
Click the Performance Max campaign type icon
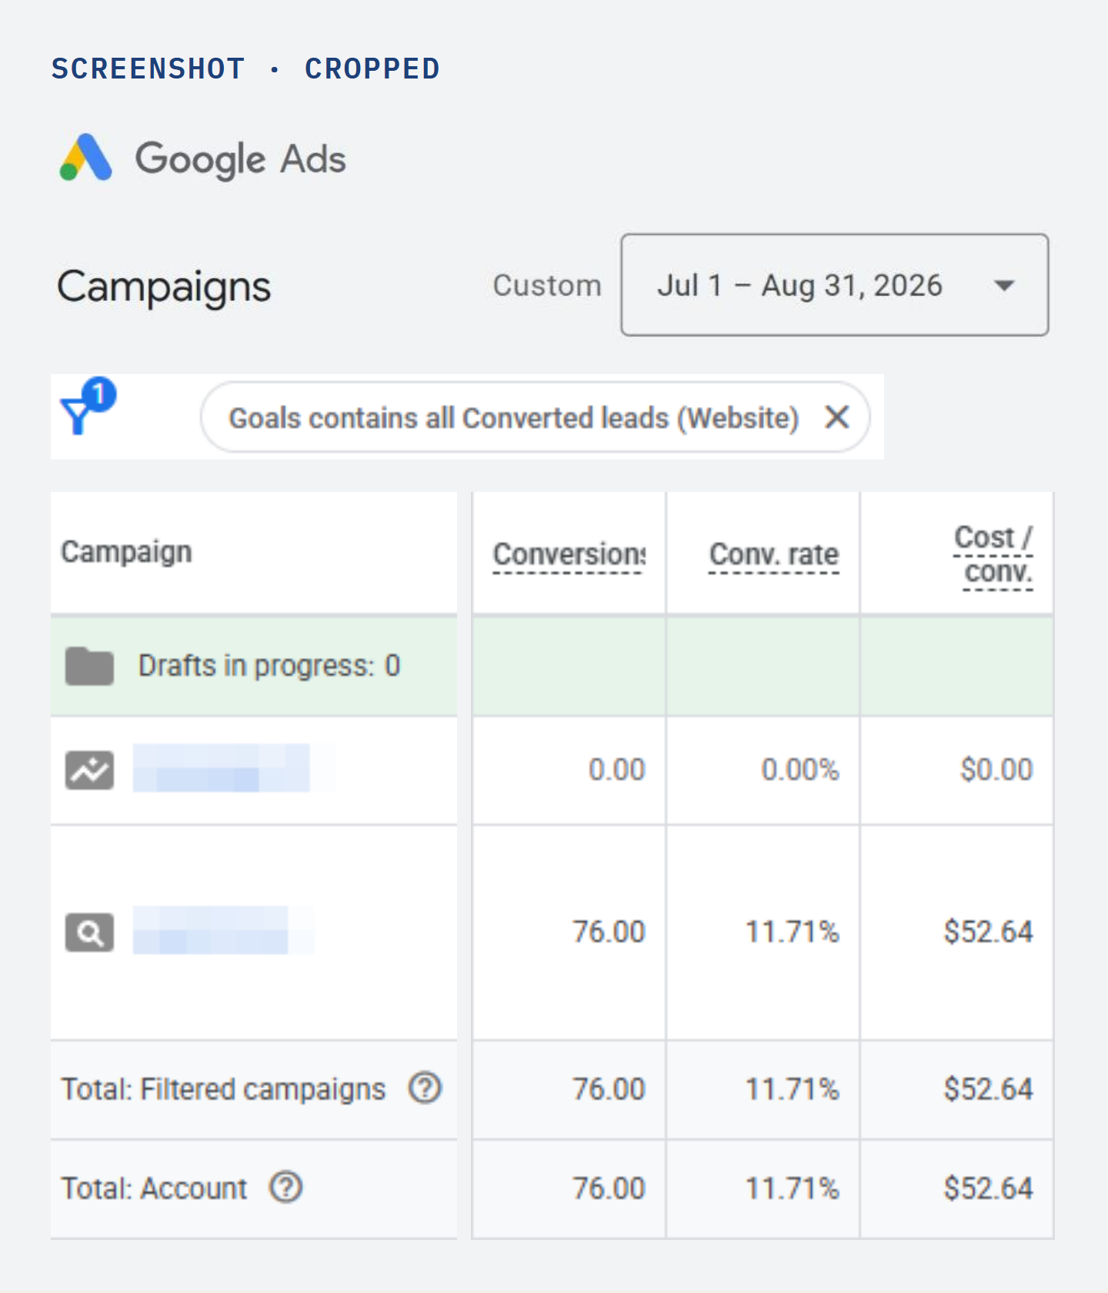(89, 770)
